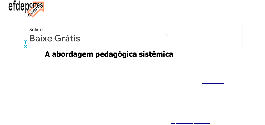This screenshot has width=265, height=125.
Task: Open the middle underlined link at the bottom
Action: [185, 123]
